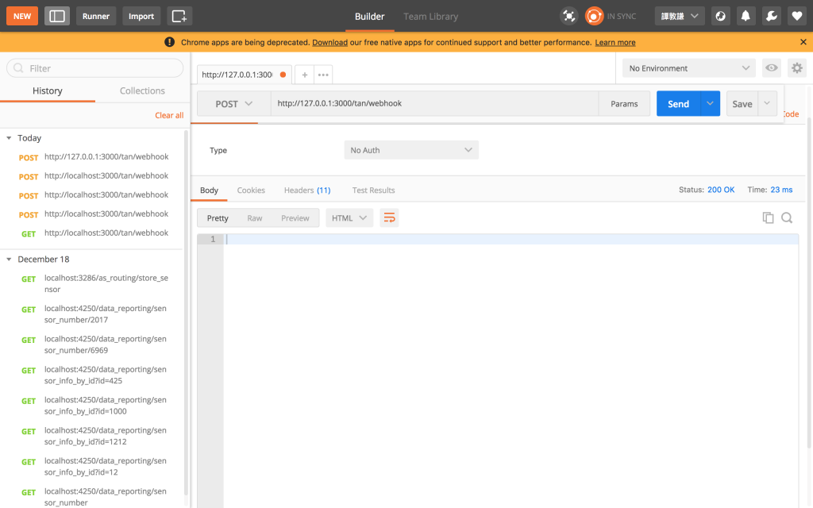Switch response view to Preview

tap(295, 218)
